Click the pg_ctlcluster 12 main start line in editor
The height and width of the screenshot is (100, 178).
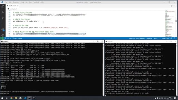[26, 21]
